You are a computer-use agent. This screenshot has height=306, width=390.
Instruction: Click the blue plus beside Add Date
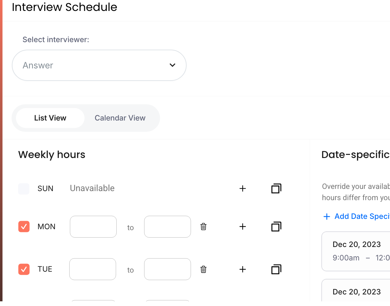pyautogui.click(x=327, y=217)
